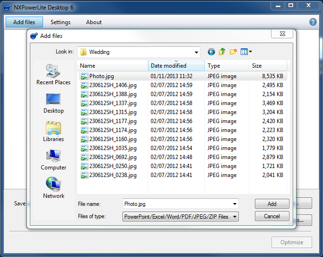Click the 3,469 KB size cell
The width and height of the screenshot is (323, 257).
(x=272, y=103)
